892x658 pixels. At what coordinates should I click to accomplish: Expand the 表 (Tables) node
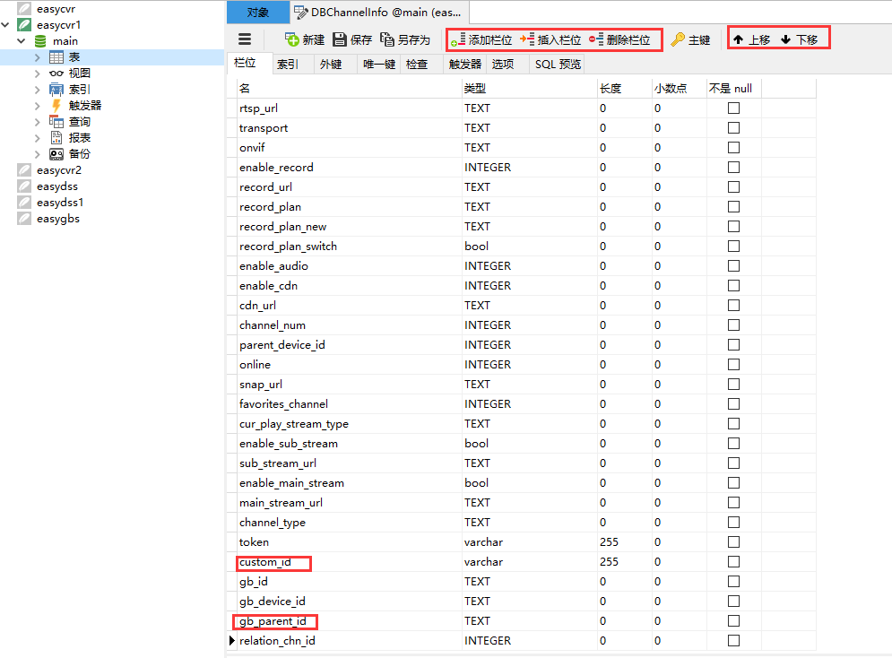[38, 56]
